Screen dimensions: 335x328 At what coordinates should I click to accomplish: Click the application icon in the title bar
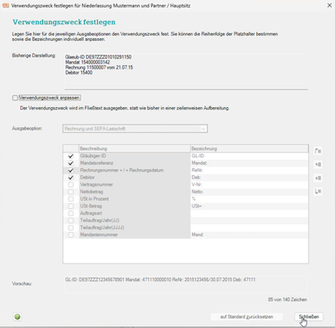pos(6,6)
